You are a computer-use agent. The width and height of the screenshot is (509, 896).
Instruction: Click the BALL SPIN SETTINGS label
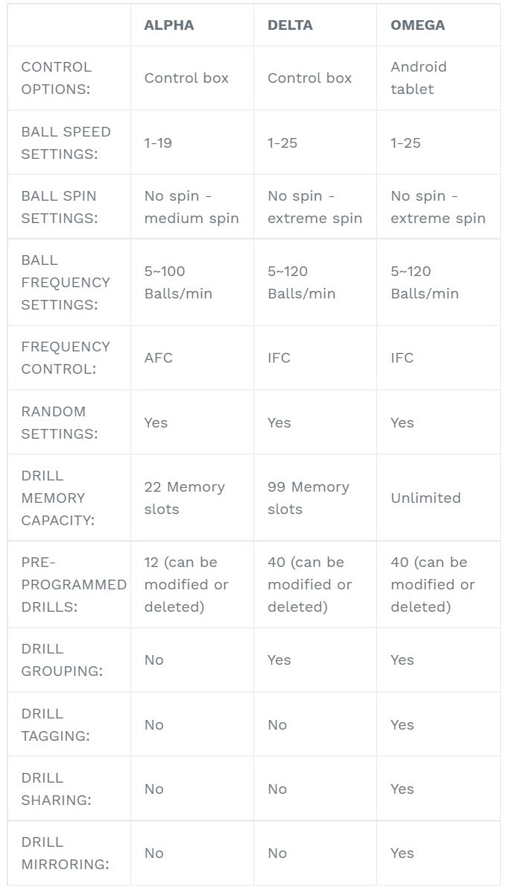coord(59,207)
